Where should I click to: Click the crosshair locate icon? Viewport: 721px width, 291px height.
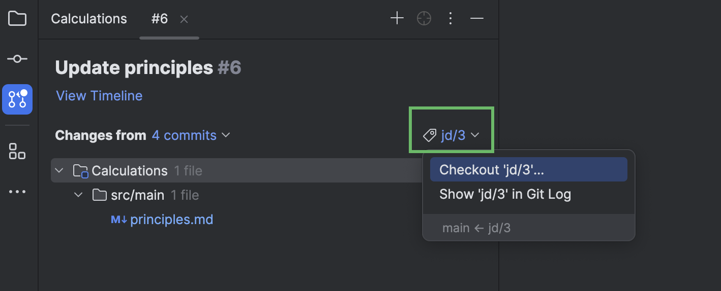(x=424, y=19)
